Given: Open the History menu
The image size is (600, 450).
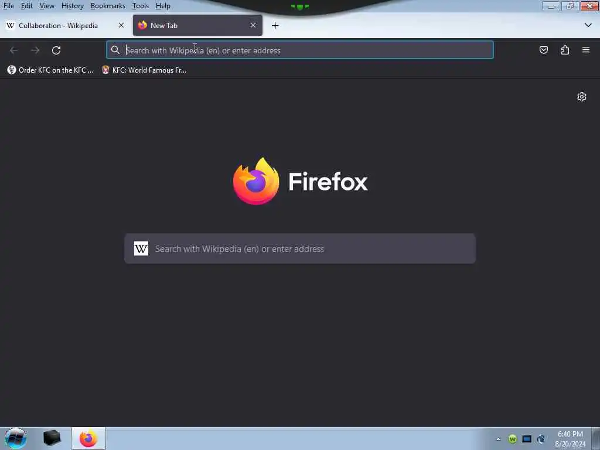Looking at the screenshot, I should (72, 6).
